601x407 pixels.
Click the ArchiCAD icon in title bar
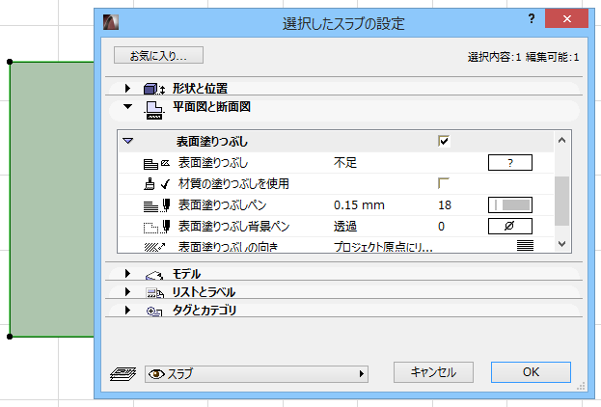(113, 22)
